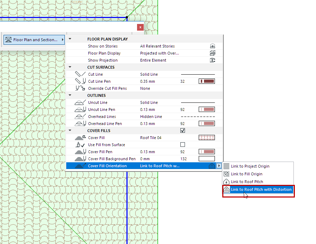
Task: Choose Link to Fill Origin
Action: coord(258,174)
